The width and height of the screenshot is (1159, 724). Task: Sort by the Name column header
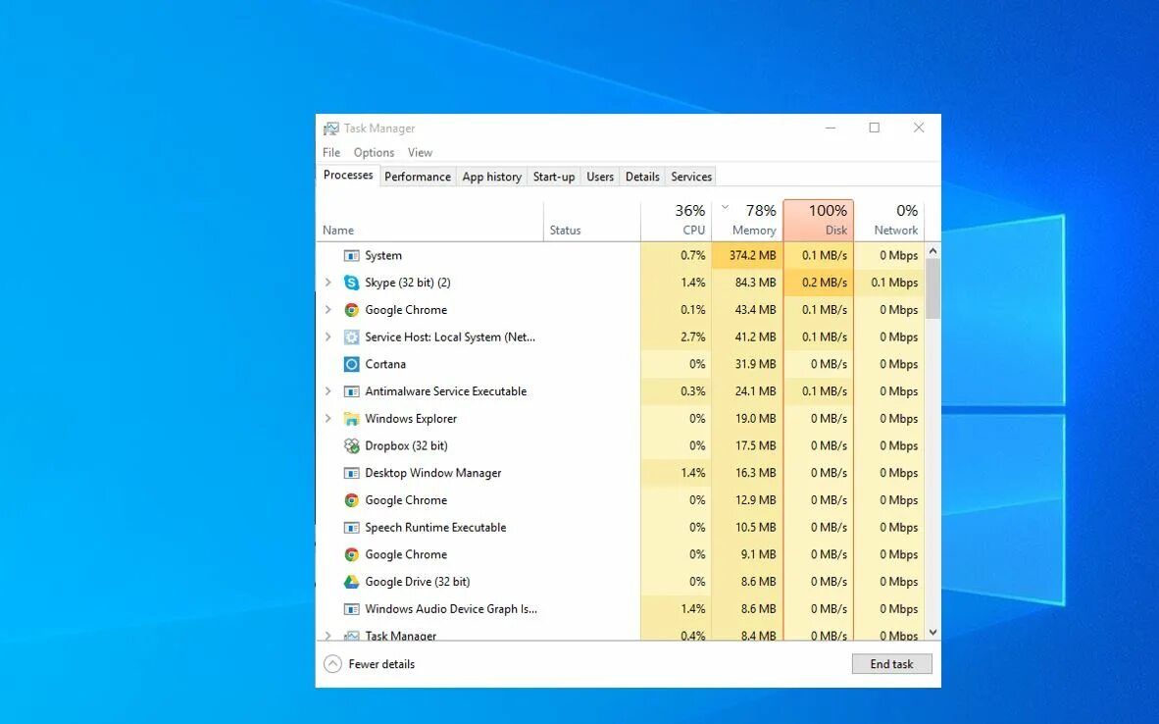(429, 221)
